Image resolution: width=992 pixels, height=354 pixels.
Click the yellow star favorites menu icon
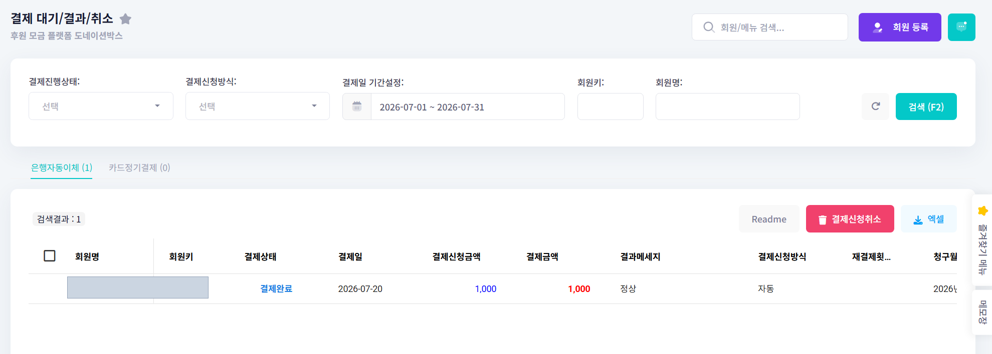pyautogui.click(x=982, y=210)
